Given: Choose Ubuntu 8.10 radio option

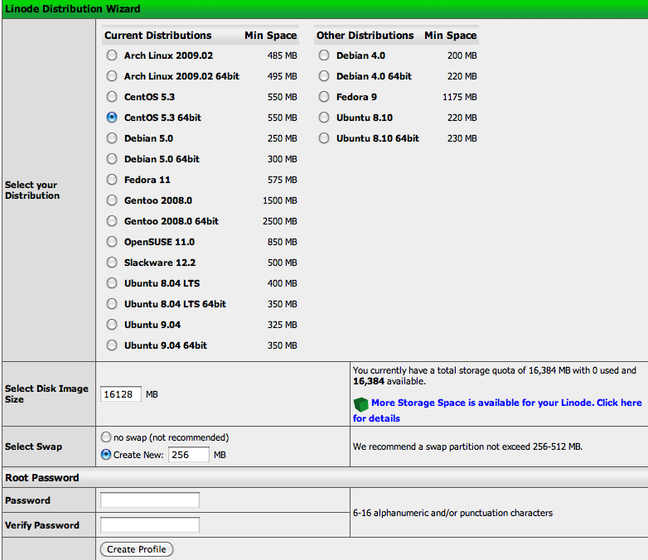Looking at the screenshot, I should pyautogui.click(x=324, y=118).
